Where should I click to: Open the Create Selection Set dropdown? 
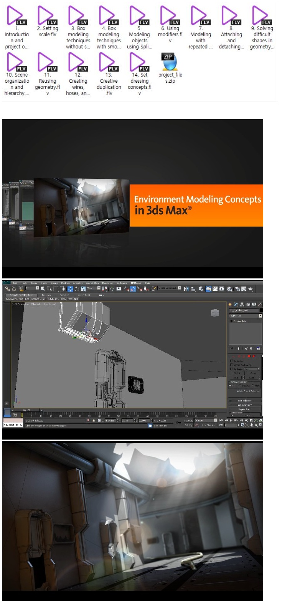coord(169,288)
